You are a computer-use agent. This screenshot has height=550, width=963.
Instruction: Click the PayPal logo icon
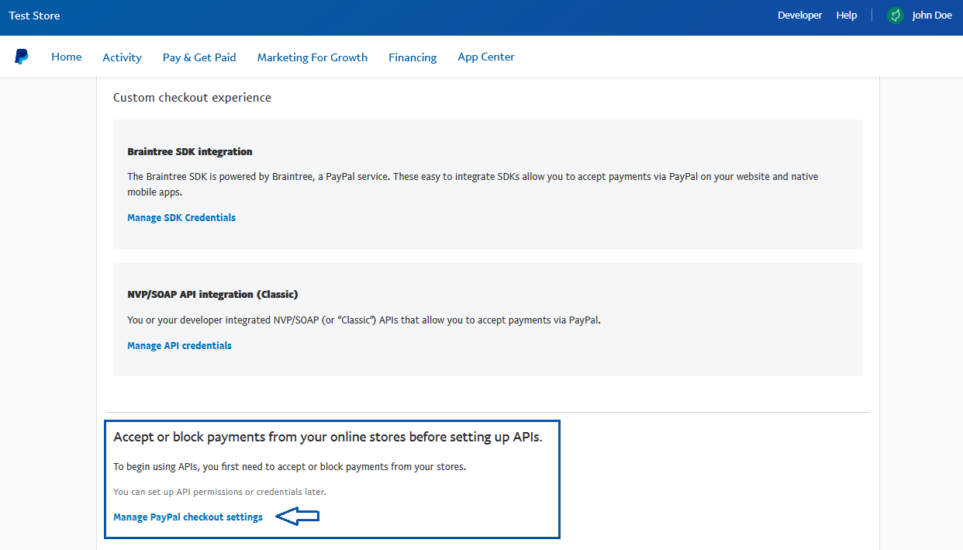pos(22,57)
